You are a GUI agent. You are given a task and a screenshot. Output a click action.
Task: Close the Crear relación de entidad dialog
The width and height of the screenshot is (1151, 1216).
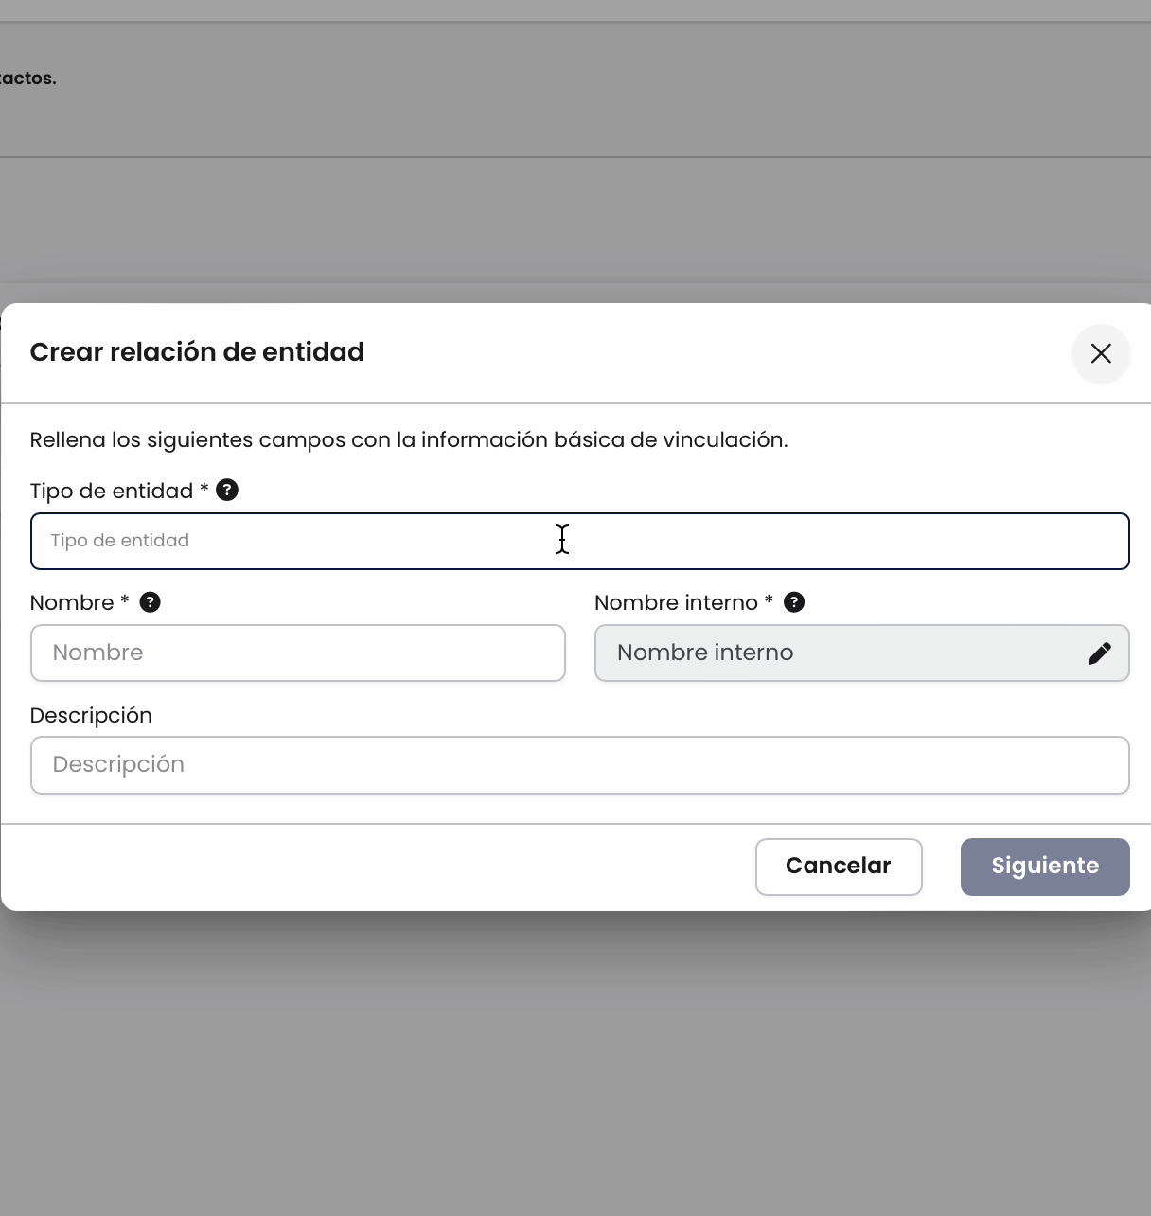coord(1100,353)
